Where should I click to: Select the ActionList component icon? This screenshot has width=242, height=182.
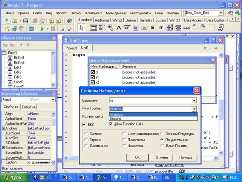click(x=221, y=28)
